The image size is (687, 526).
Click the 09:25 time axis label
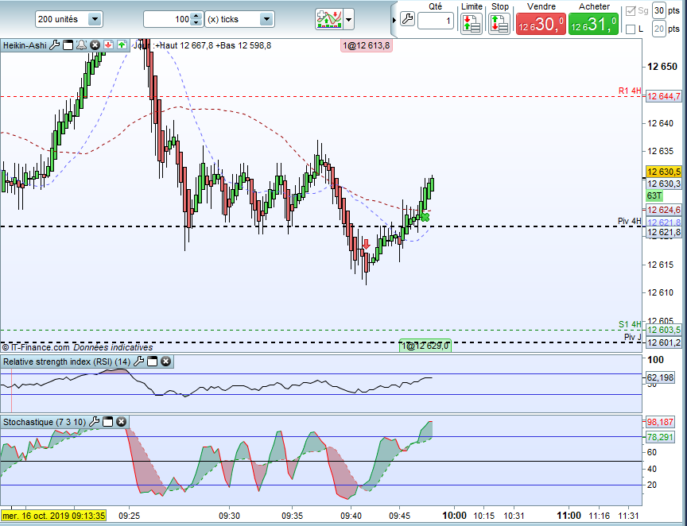click(130, 516)
